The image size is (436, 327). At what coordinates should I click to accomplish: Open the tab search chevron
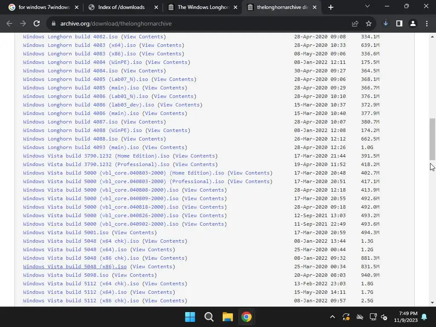[367, 6]
